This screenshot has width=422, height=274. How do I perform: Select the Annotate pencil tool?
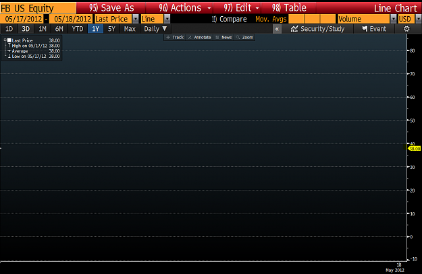(x=199, y=37)
